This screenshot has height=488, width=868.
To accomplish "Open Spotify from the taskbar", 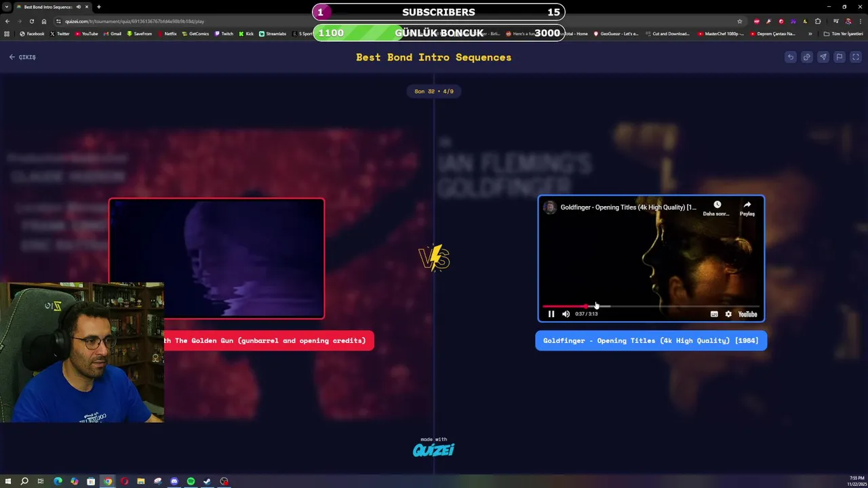I will pyautogui.click(x=191, y=481).
